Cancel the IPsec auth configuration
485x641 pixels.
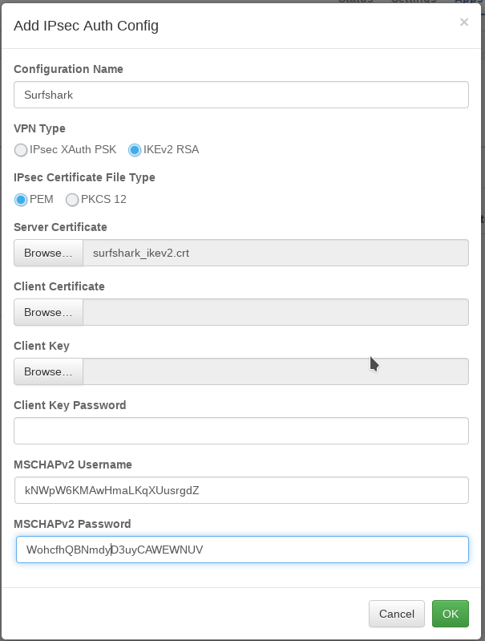396,614
